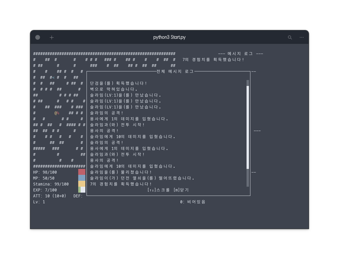The image size is (339, 259).
Task: Click the 전체 메시지 로그 dialog title
Action: point(175,71)
